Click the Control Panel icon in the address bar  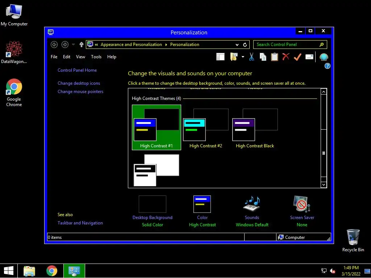(x=90, y=44)
